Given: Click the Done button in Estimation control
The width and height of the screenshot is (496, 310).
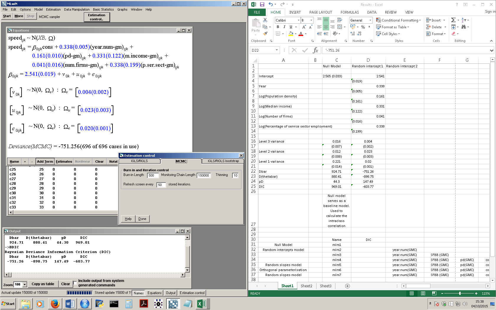Looking at the screenshot, I should tap(142, 219).
